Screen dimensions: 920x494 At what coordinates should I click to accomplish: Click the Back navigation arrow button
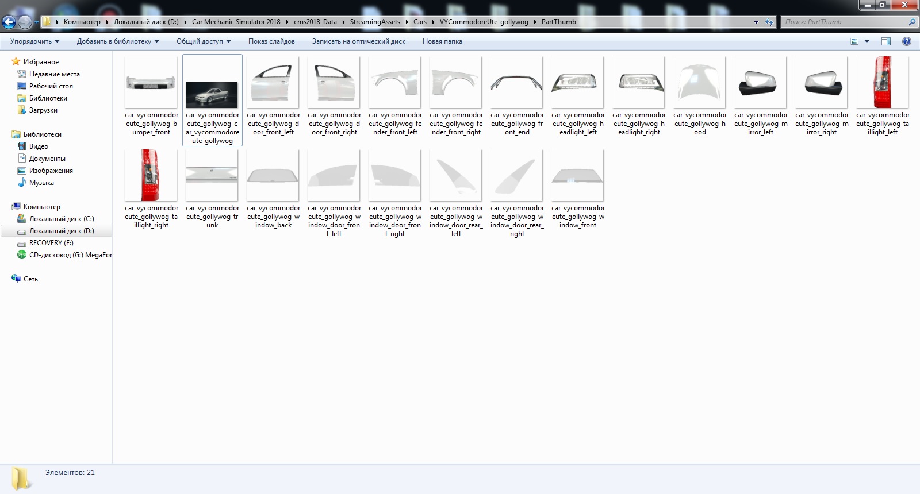(x=9, y=22)
